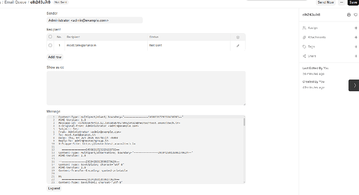Viewport: 359px width, 195px height.
Task: Click the Save button
Action: 353,2
